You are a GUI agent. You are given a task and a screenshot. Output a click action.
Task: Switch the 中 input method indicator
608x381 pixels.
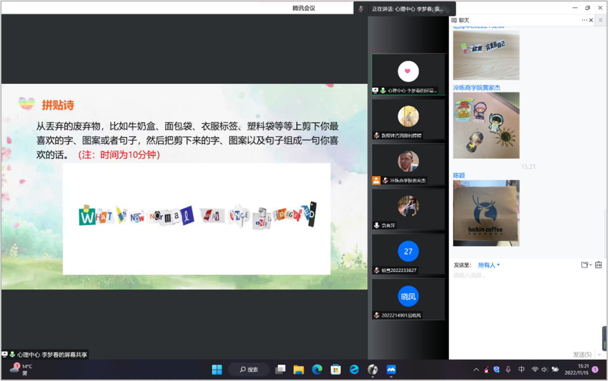[x=521, y=370]
